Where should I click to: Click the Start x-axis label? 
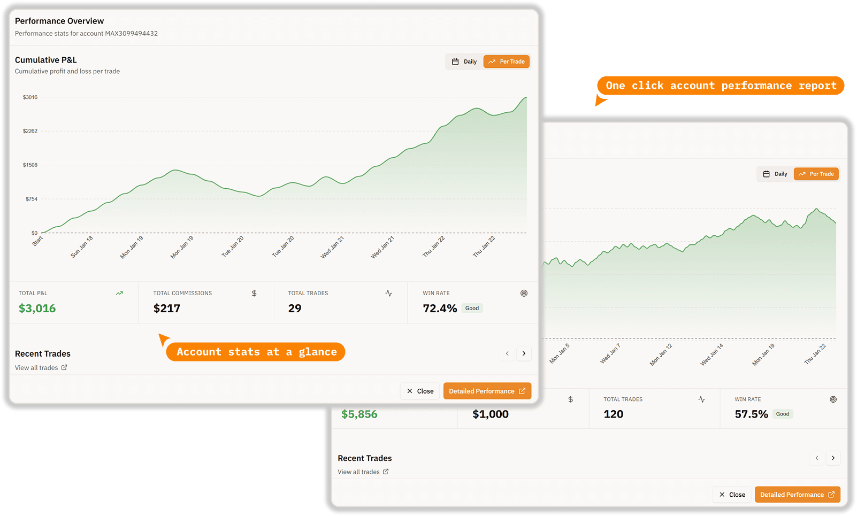pos(37,241)
